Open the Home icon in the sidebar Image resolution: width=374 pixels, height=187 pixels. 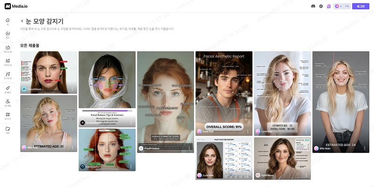tap(7, 21)
